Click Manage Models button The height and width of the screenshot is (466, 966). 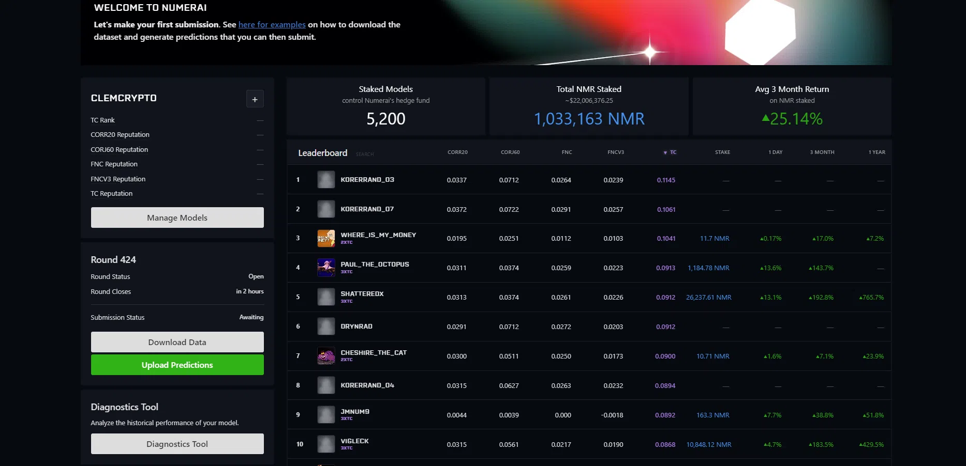pos(177,218)
